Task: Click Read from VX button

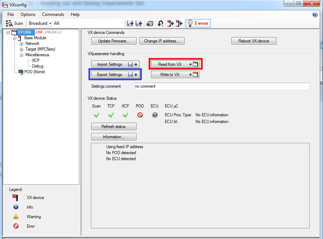Action: tap(175, 64)
